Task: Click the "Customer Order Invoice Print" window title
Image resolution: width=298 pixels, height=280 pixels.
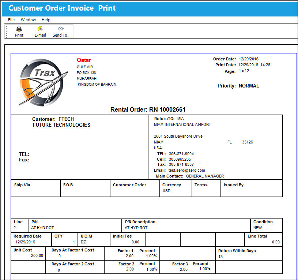Action: [x=62, y=8]
